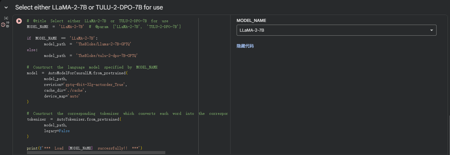
Task: Click the execution count [4]
Action: (6, 18)
